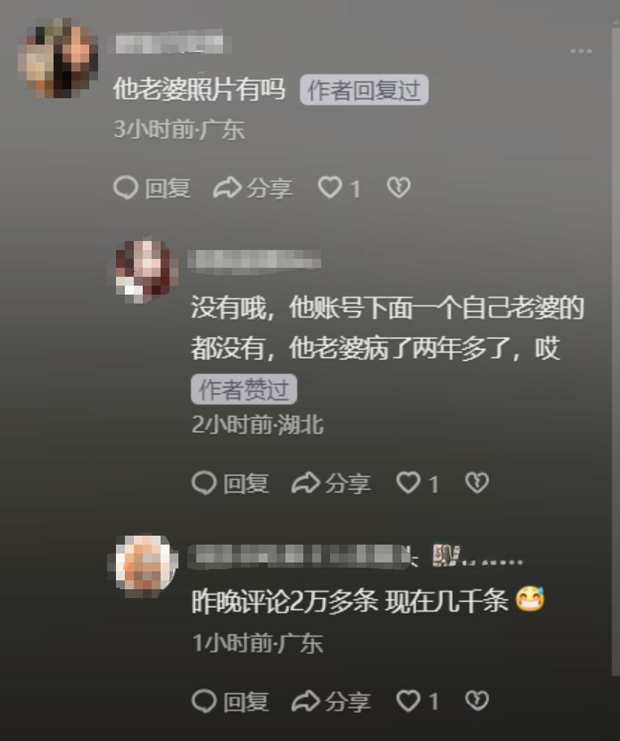Click the reply bubble icon on the Hubei comment
Viewport: 620px width, 741px height.
tap(204, 483)
